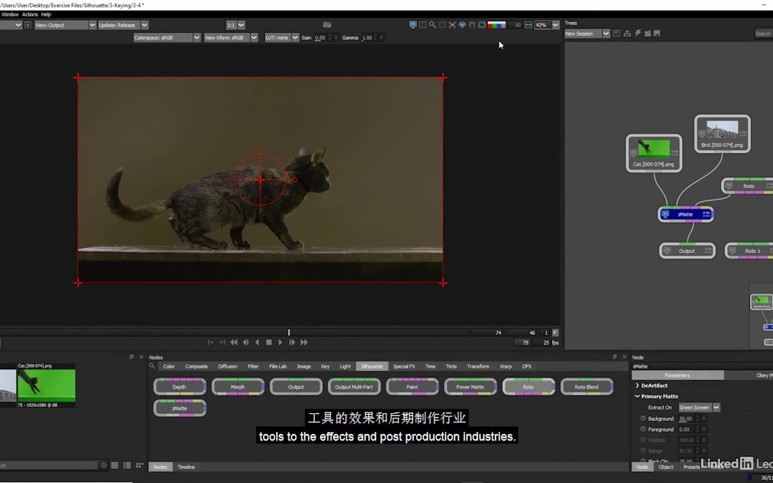Open the Extract On Green Screen dropdown
773x483 pixels.
click(x=699, y=407)
